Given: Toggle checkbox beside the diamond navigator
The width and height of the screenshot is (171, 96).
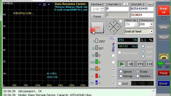Looking at the screenshot, I should pyautogui.click(x=121, y=21).
